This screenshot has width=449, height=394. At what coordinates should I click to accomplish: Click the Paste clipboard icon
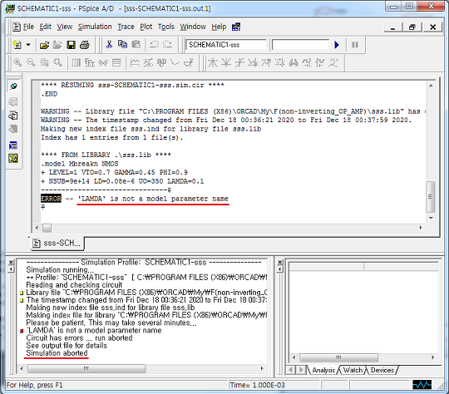pos(136,44)
